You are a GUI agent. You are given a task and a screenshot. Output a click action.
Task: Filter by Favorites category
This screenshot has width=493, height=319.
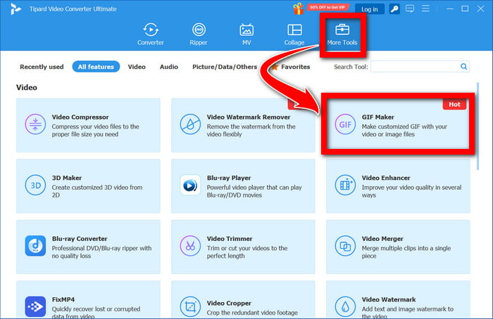291,67
